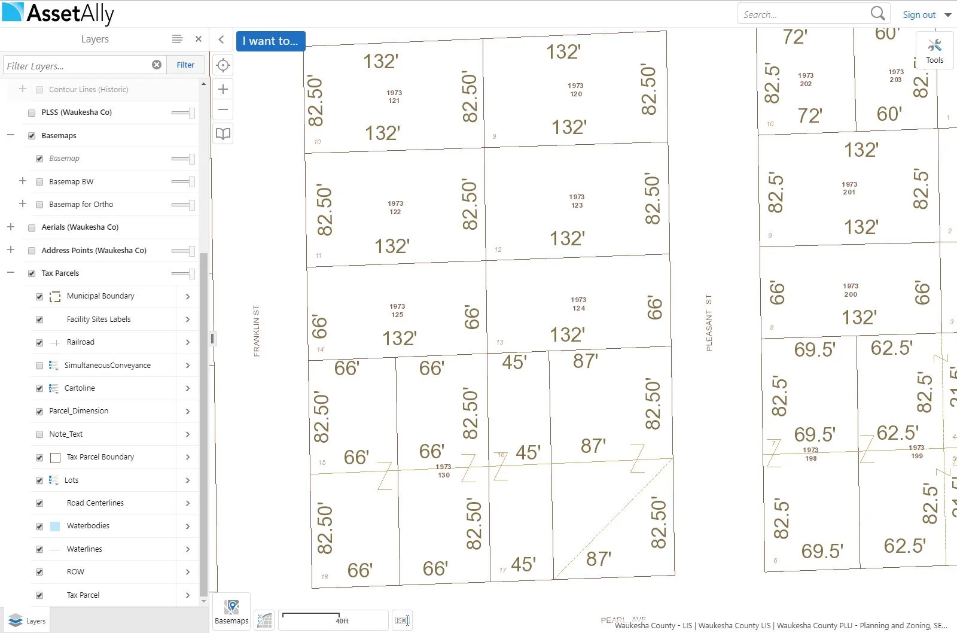The image size is (957, 633).
Task: Expand Address Points (Waukesha Co) group
Action: click(x=11, y=249)
